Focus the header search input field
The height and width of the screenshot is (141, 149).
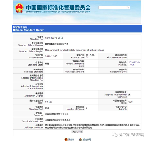point(112,8)
